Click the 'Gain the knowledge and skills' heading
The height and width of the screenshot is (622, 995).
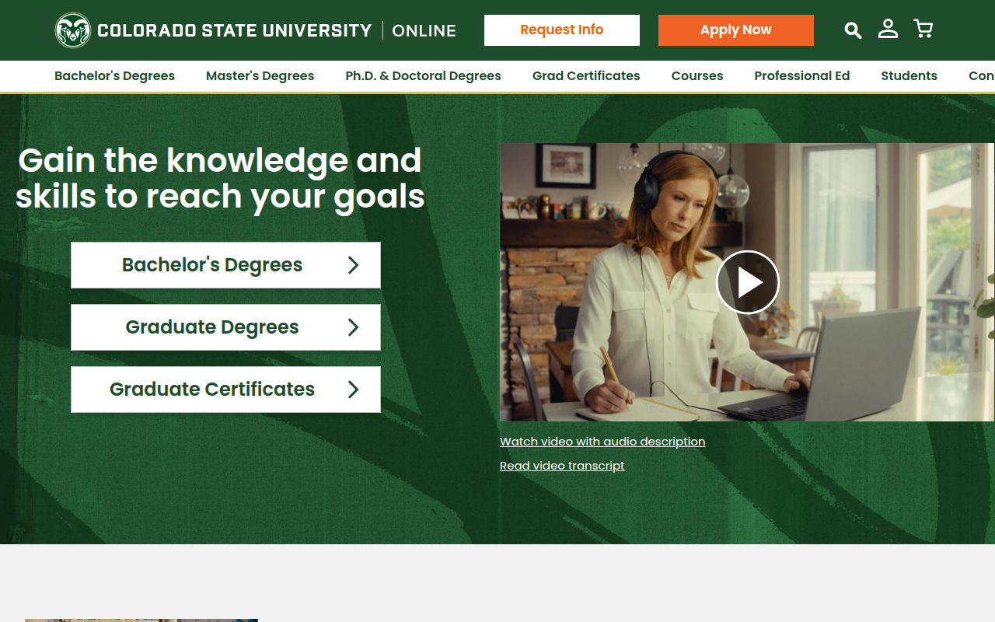[220, 178]
